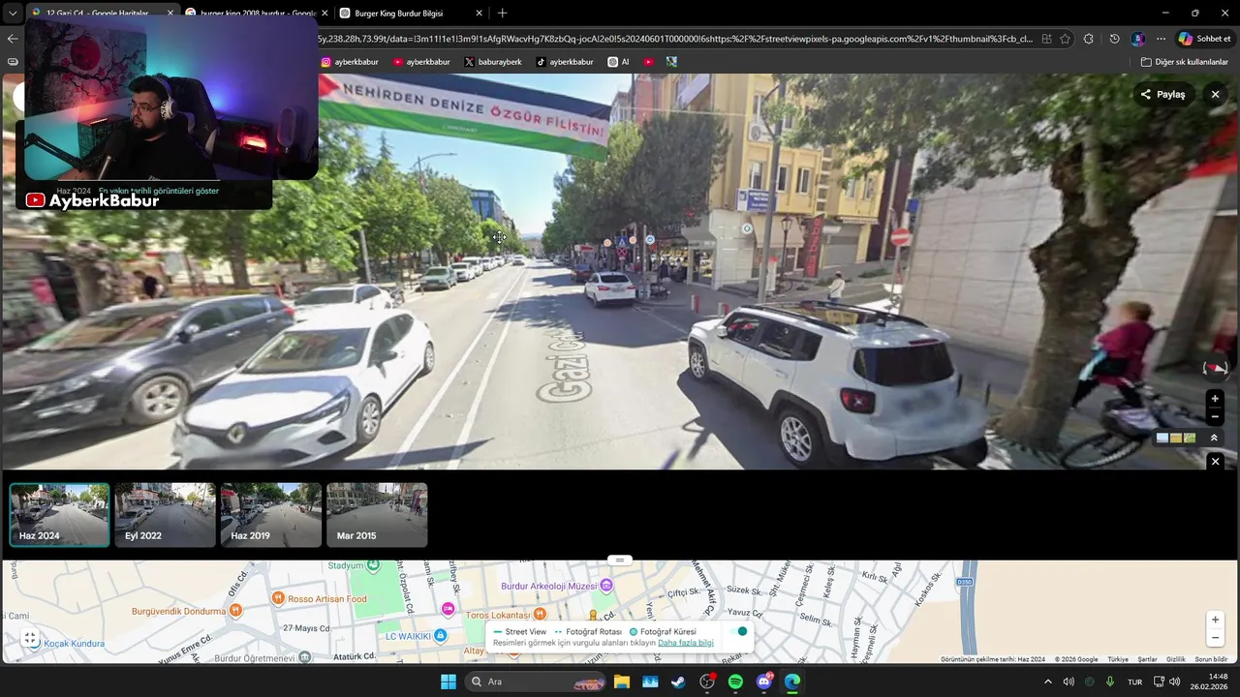This screenshot has width=1240, height=697.
Task: Click the taskbar Ara search box
Action: 535,682
